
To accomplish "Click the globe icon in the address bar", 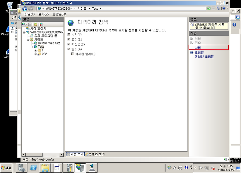I will point(39,8).
